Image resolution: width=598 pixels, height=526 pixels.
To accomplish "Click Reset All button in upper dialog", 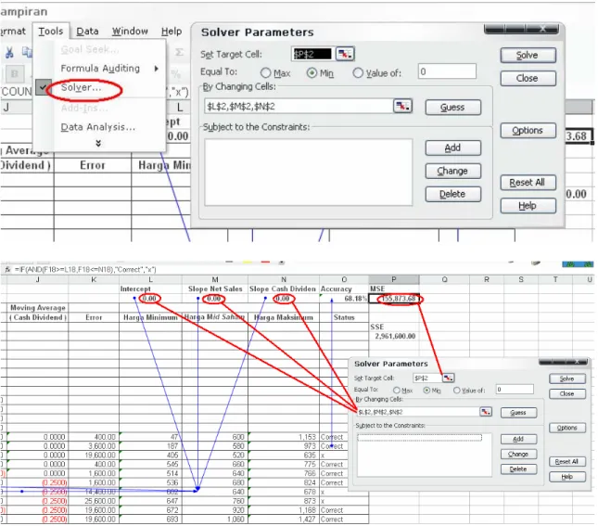I will click(x=528, y=183).
